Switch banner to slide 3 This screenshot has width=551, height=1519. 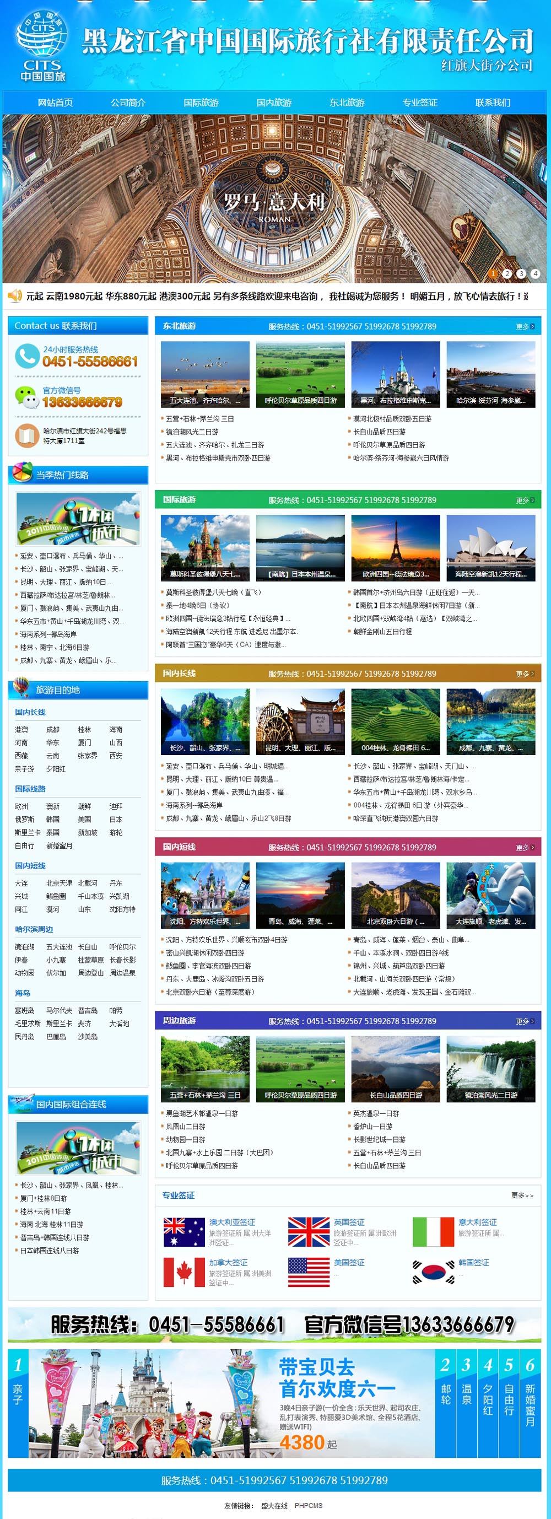tap(521, 273)
